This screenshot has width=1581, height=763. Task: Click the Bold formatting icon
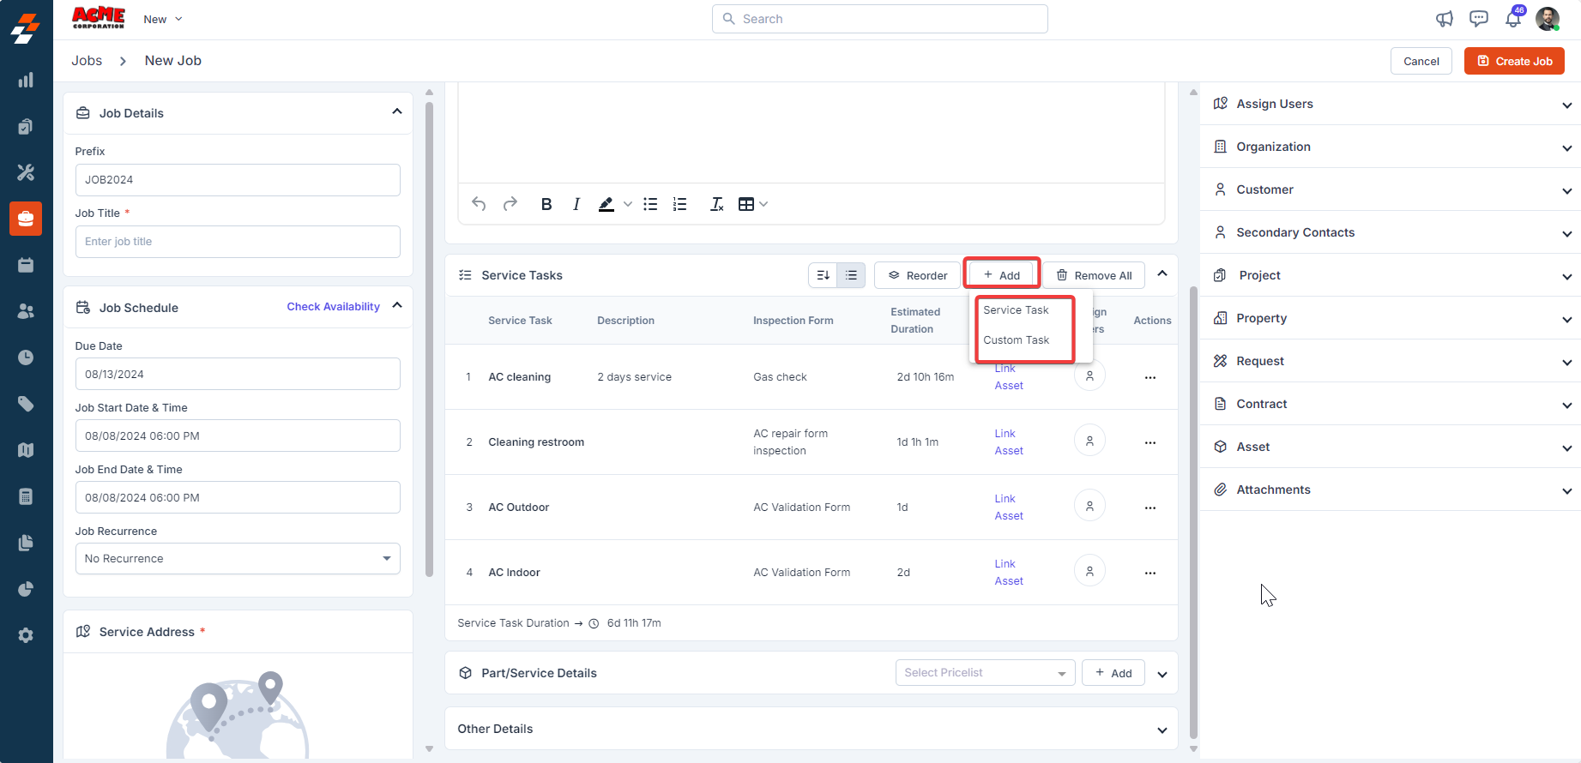click(x=546, y=204)
